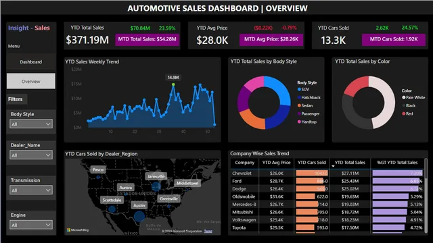Click the Pasco map label
433x243 pixels.
(x=98, y=169)
